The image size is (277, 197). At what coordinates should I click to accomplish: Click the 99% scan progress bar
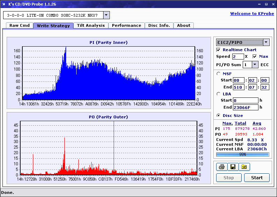tap(242, 154)
